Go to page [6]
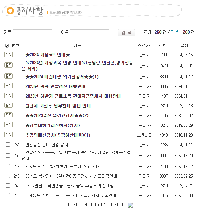 click(98, 204)
